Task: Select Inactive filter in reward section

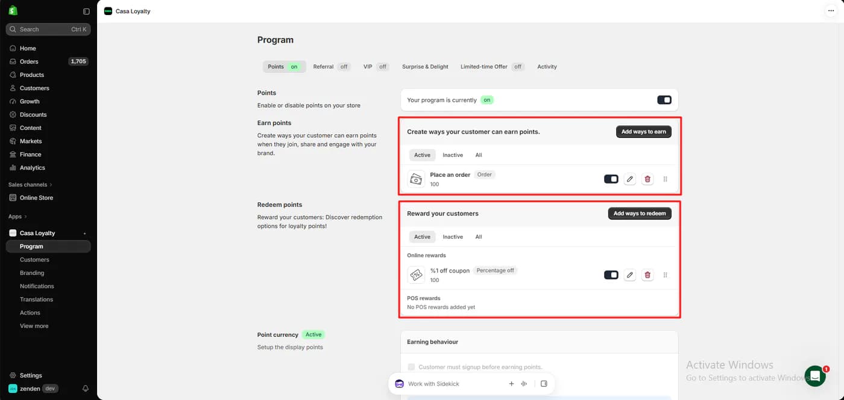Action: click(x=453, y=237)
